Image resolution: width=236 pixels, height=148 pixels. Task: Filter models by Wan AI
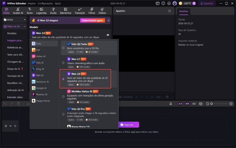click(45, 75)
